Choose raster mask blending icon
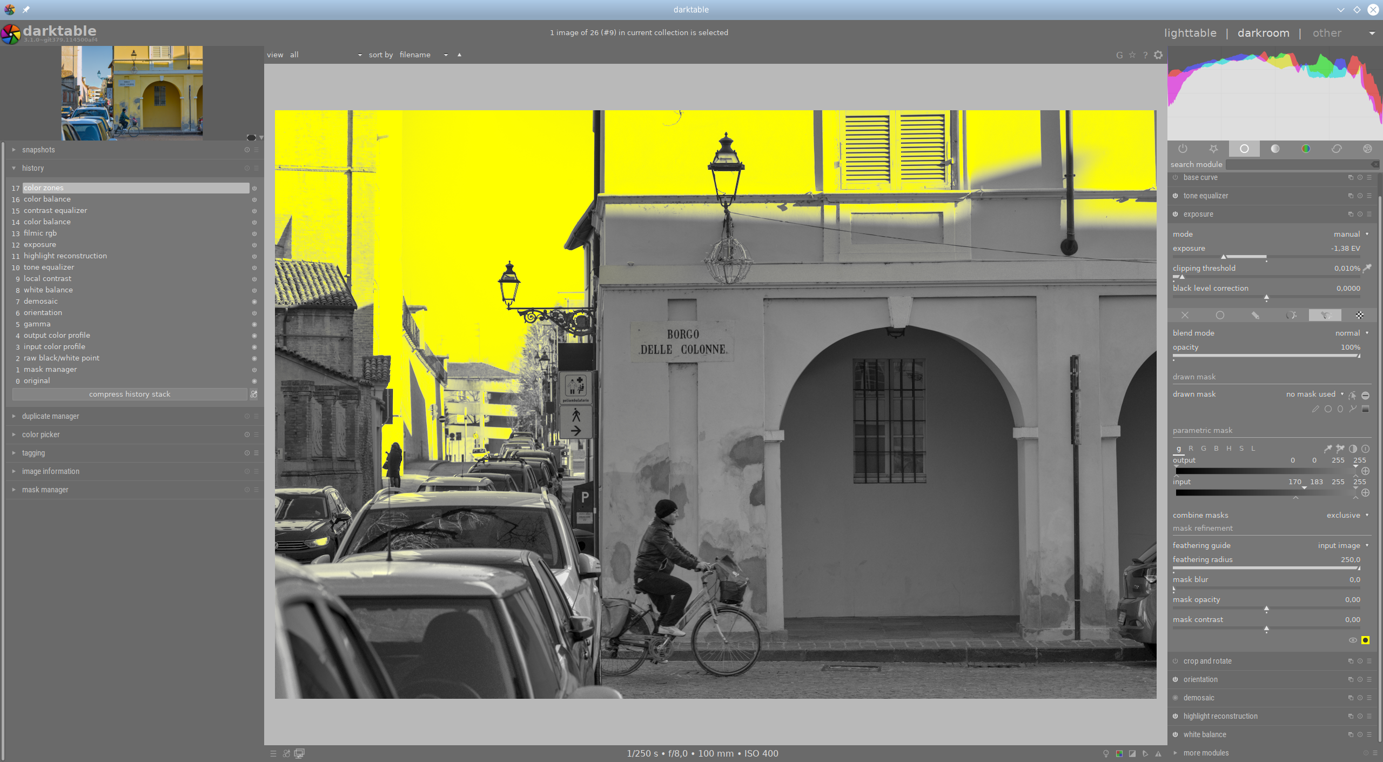1383x762 pixels. point(1360,315)
